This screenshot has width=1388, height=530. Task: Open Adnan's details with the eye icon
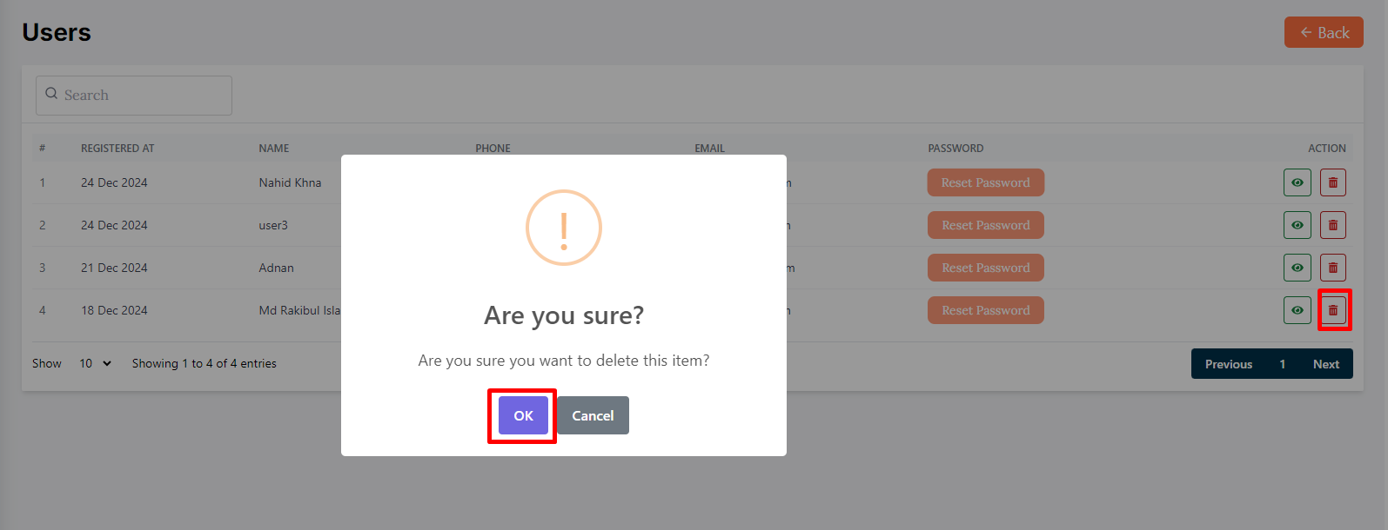click(1297, 268)
